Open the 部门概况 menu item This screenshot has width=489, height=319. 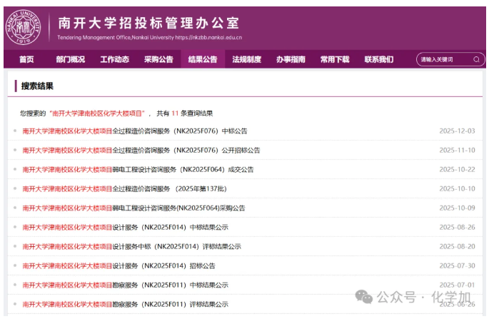[x=70, y=59]
